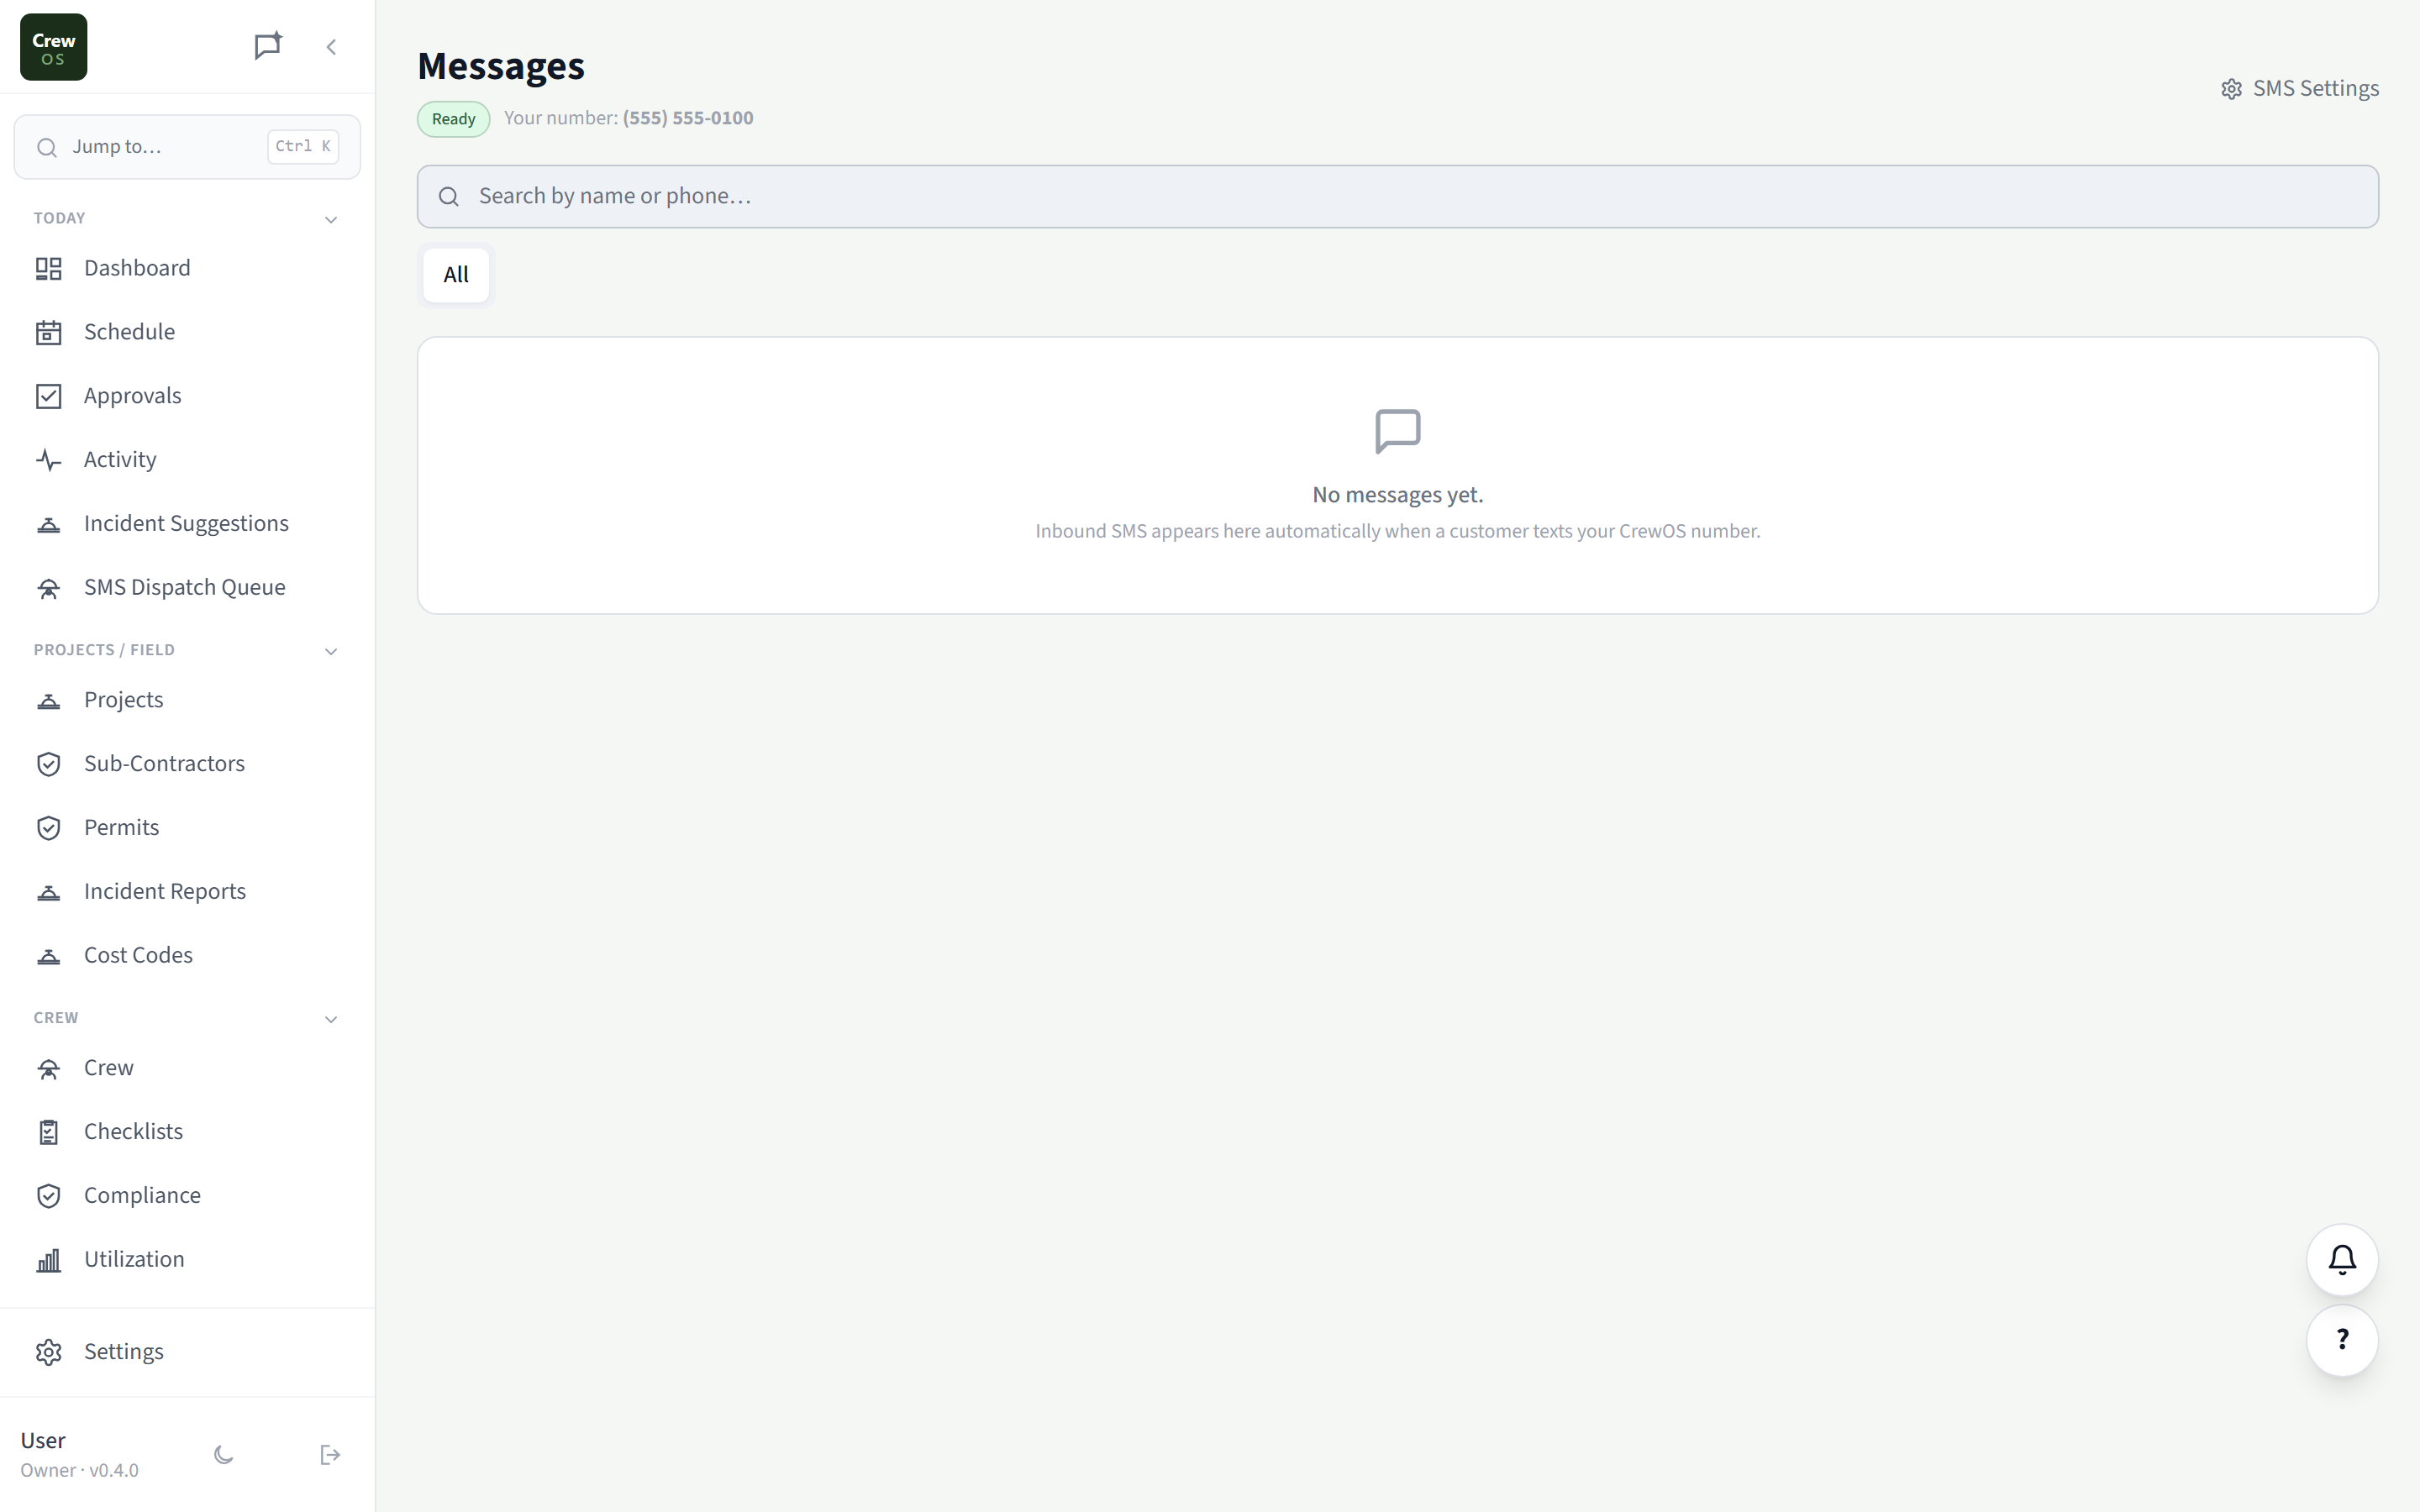Image resolution: width=2420 pixels, height=1512 pixels.
Task: Click the SMS Dispatch Queue icon
Action: (x=49, y=588)
